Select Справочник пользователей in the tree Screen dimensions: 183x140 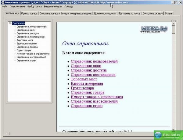click(31, 27)
